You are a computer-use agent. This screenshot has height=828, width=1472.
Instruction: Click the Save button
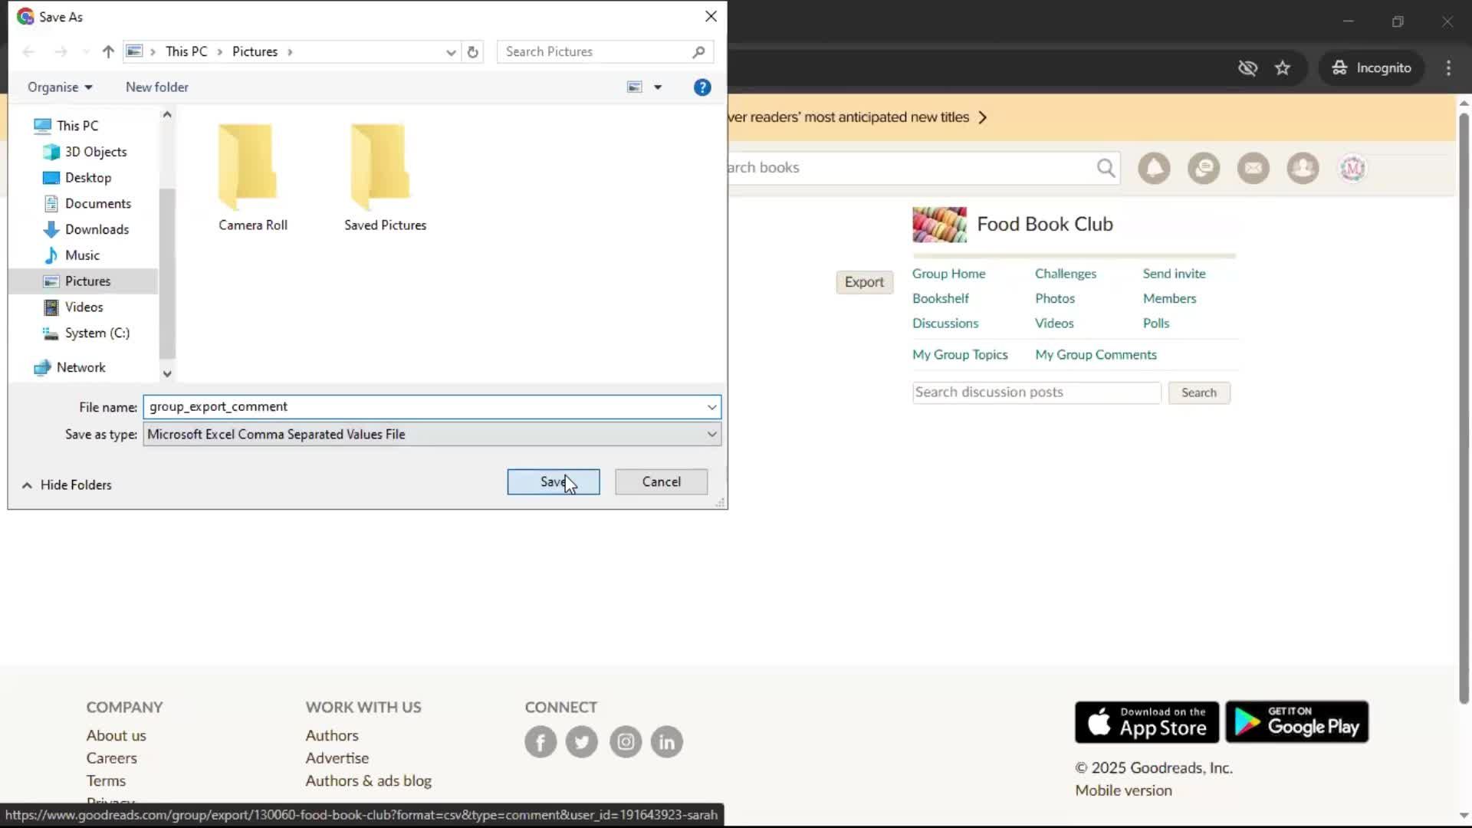click(x=554, y=481)
